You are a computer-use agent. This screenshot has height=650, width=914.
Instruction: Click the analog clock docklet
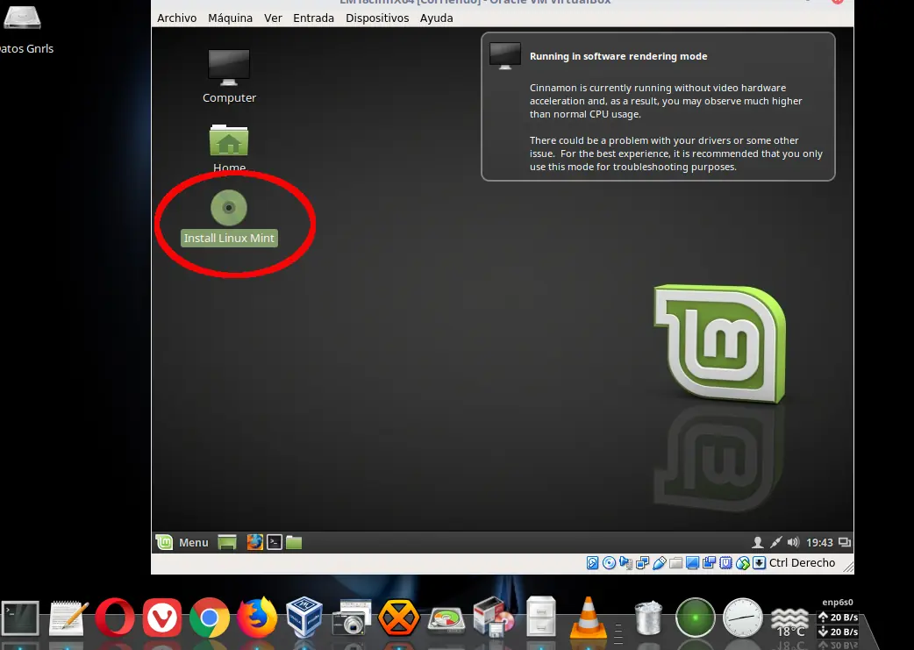[743, 618]
